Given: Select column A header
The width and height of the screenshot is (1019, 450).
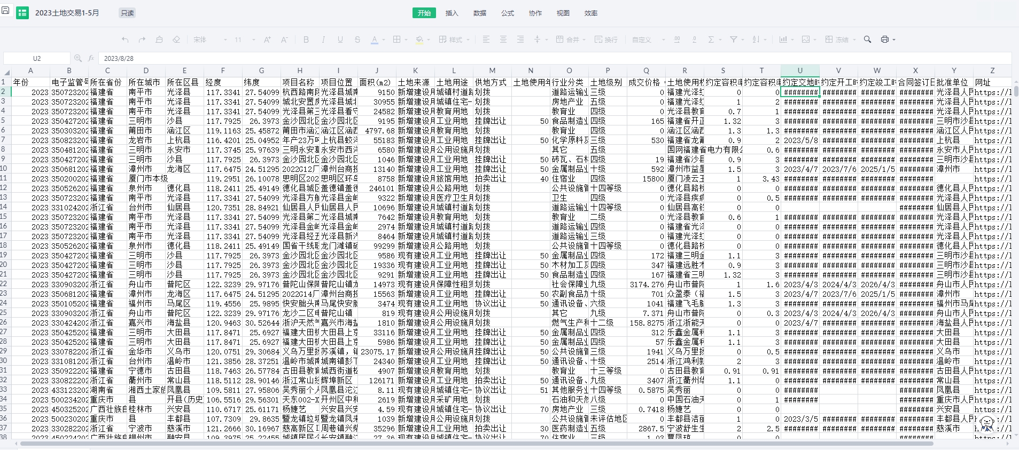Looking at the screenshot, I should click(x=30, y=71).
